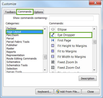103x98 pixels.
Task: Switch to the Options tab
Action: (x=39, y=12)
